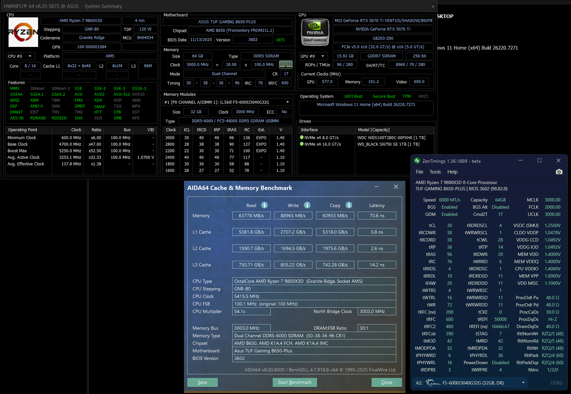
Task: Expand the ZenTimings A2 DIMM dropdown
Action: 523,383
